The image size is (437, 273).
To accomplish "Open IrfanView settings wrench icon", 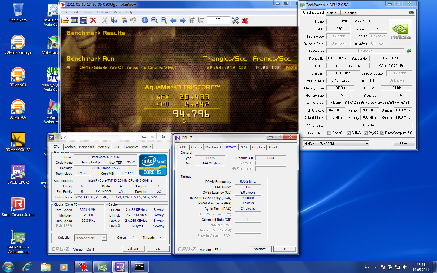I will [235, 20].
